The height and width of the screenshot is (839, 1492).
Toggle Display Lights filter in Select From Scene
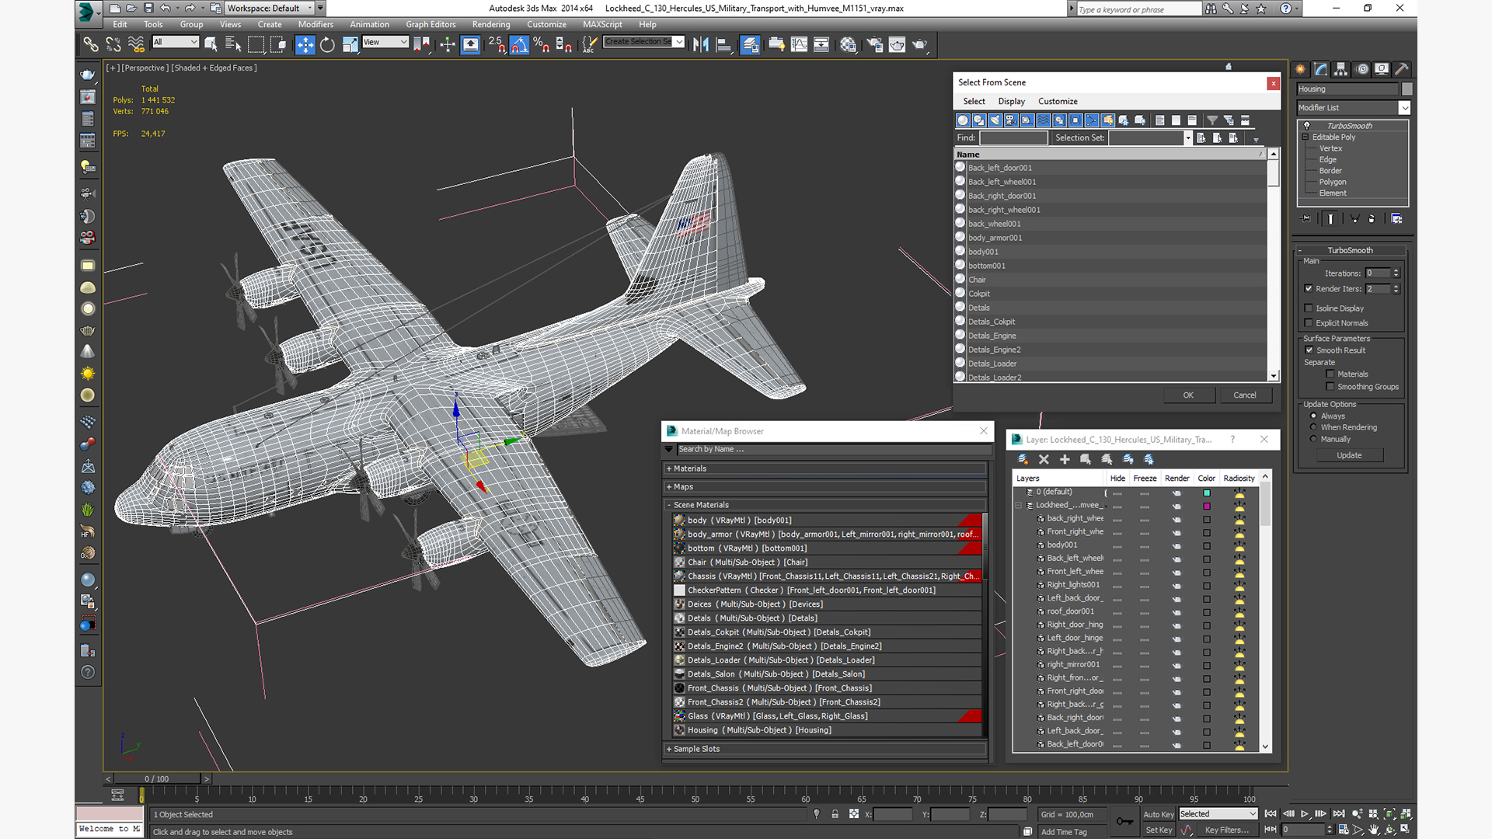tap(995, 120)
